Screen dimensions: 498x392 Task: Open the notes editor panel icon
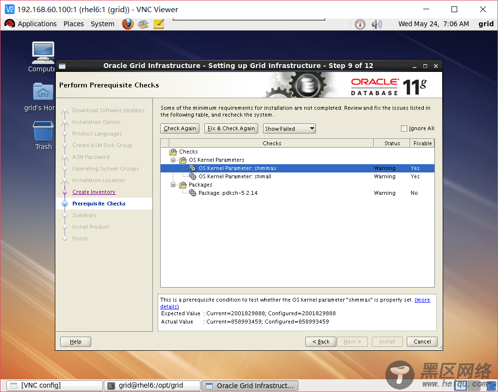click(159, 24)
